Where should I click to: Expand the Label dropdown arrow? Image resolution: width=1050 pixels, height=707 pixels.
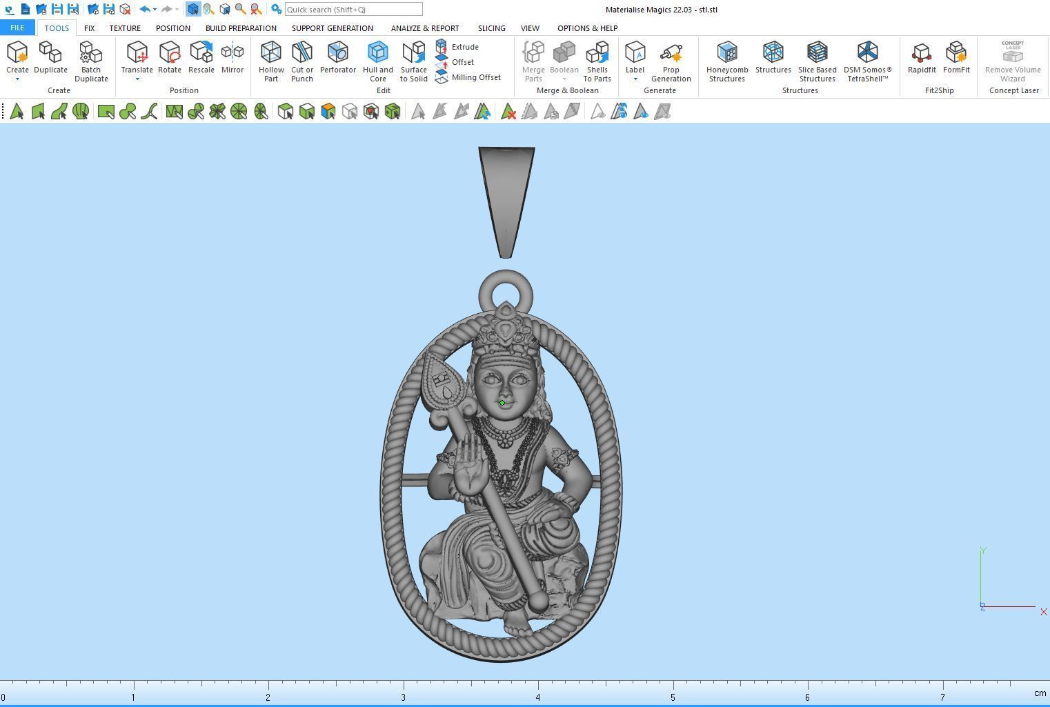(635, 79)
